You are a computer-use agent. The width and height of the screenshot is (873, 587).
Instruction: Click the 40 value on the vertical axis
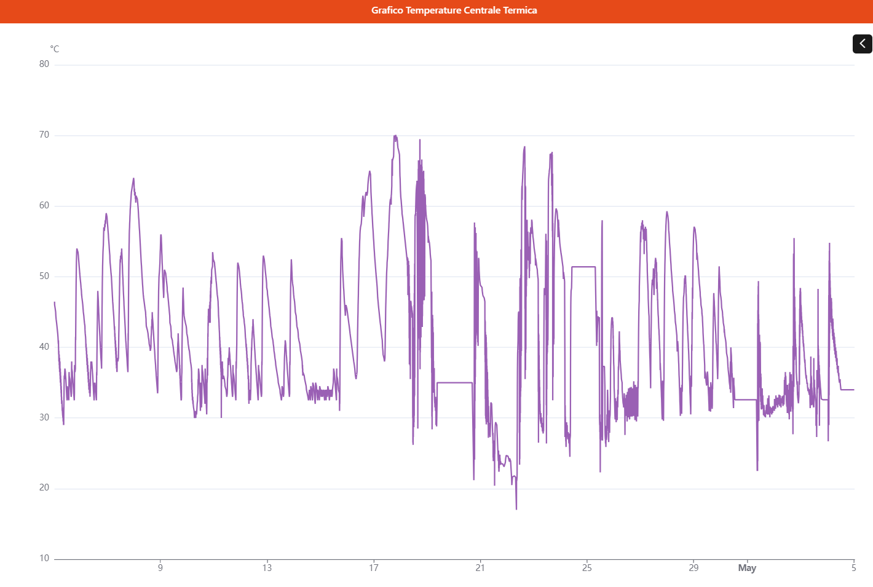point(44,347)
